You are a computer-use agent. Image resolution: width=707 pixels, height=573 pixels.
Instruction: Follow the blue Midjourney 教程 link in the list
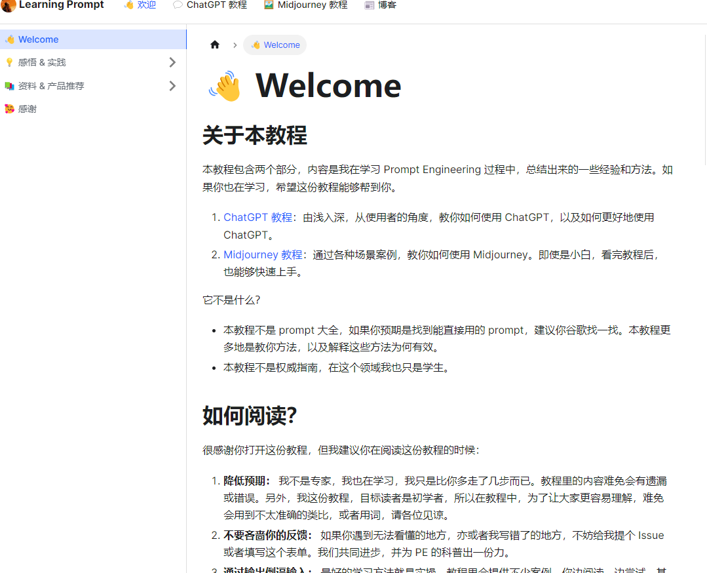(x=263, y=254)
